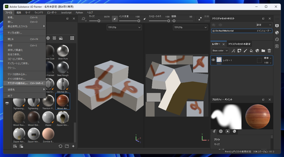Image resolution: width=284 pixels, height=157 pixels.
Task: Open brush tab in properties panel
Action: (x=214, y=131)
